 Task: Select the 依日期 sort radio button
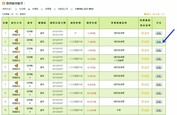[x=16, y=9]
